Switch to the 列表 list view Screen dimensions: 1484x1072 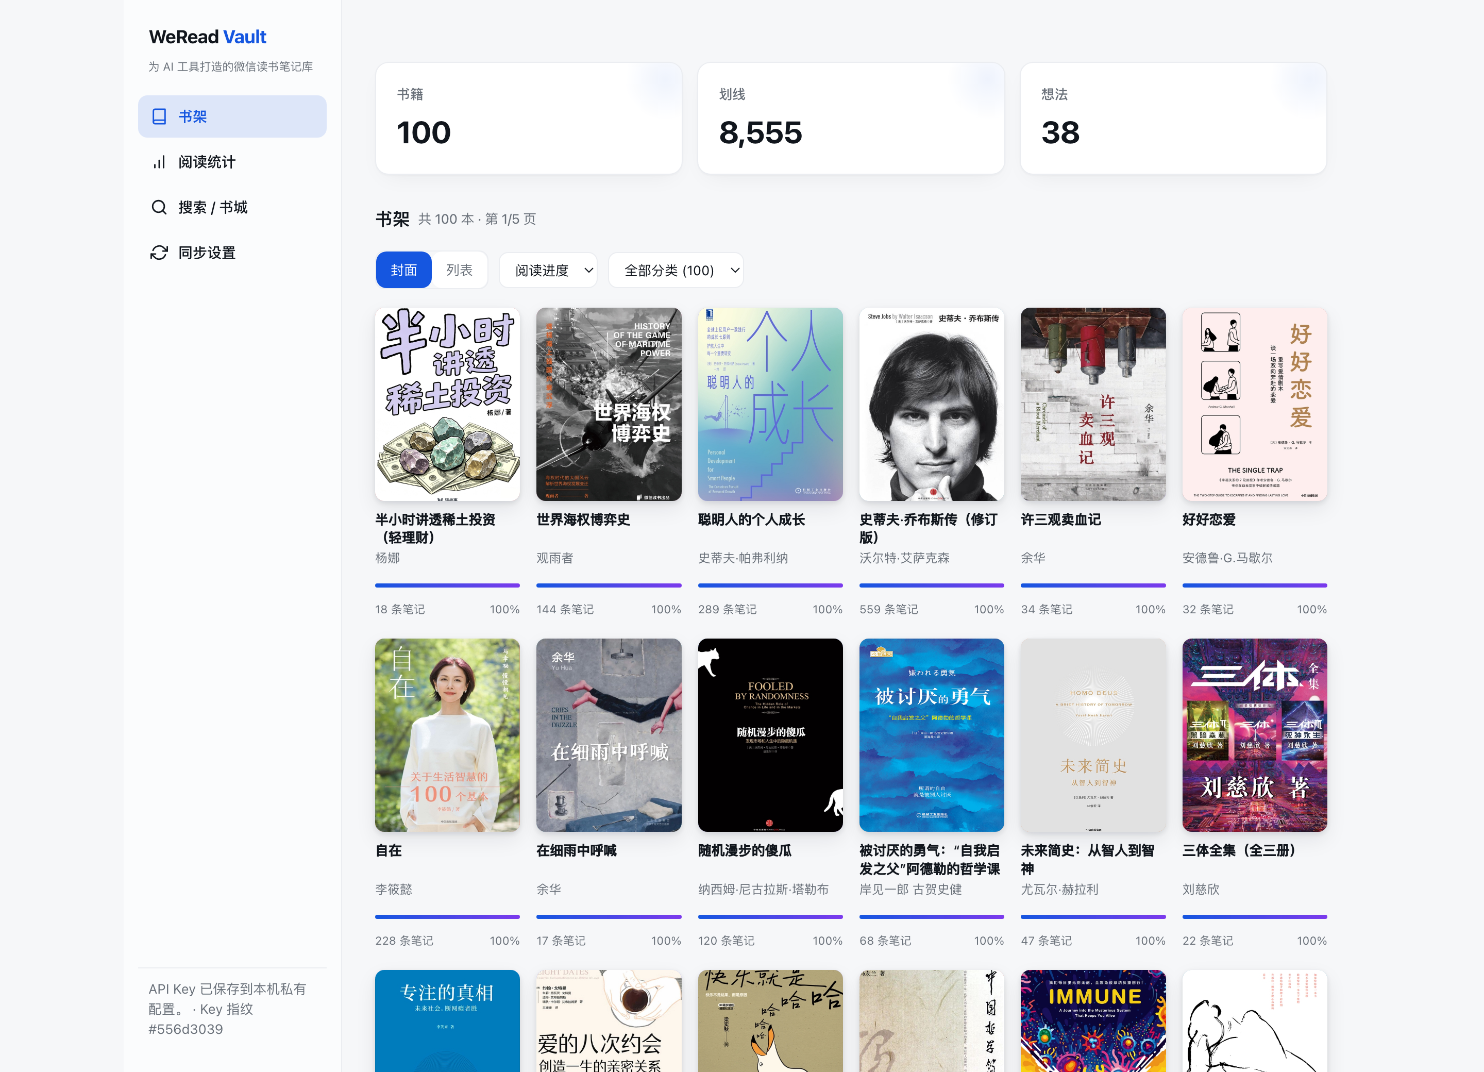pyautogui.click(x=459, y=270)
